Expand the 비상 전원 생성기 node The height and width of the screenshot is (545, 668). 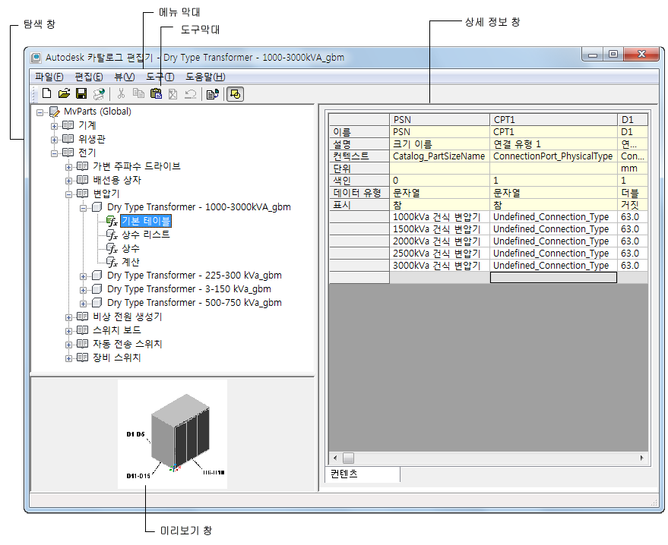pyautogui.click(x=68, y=317)
